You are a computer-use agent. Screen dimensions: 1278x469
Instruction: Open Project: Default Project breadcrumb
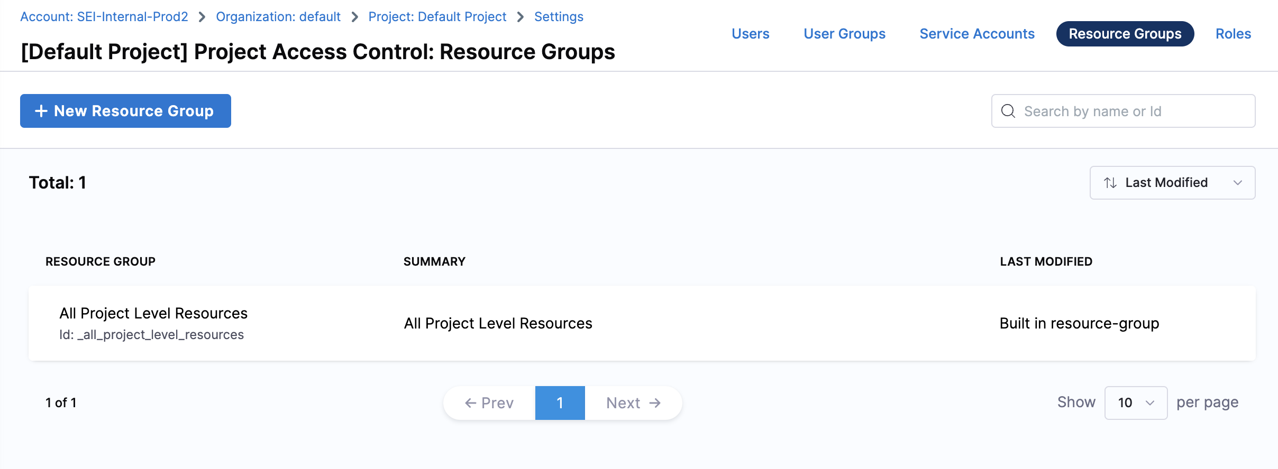click(x=437, y=17)
